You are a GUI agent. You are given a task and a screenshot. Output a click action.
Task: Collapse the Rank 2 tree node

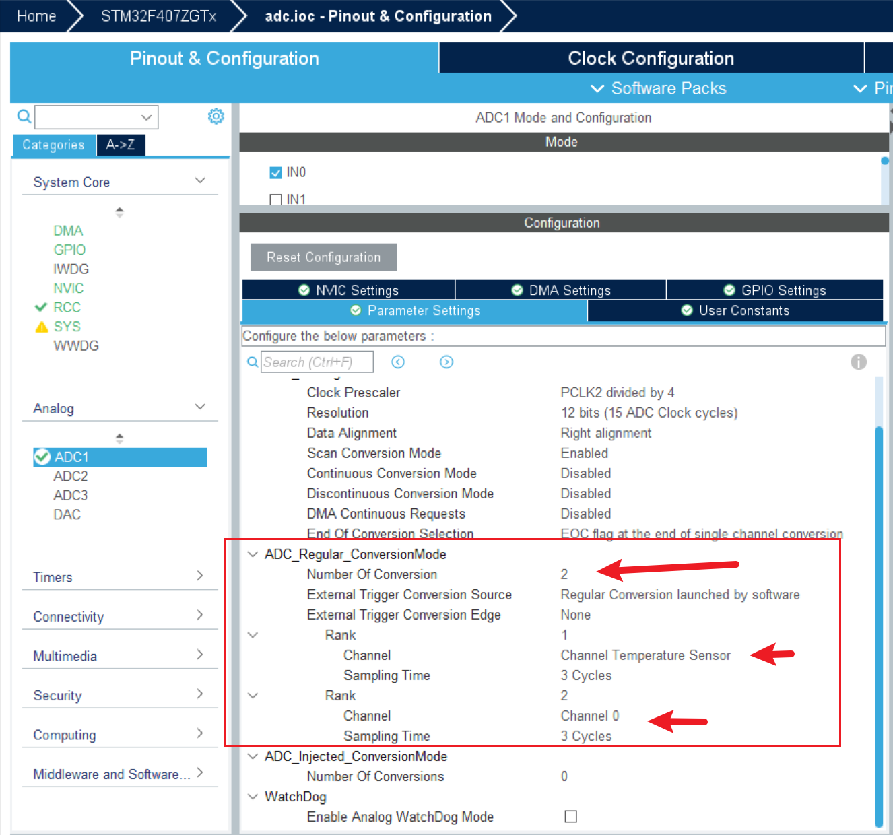coord(253,696)
